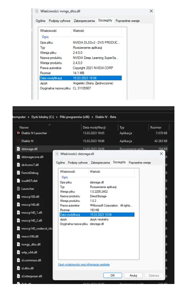The image size is (178, 290).
Task: Click the sl.interposer.dll file icon
Action: coord(18,276)
